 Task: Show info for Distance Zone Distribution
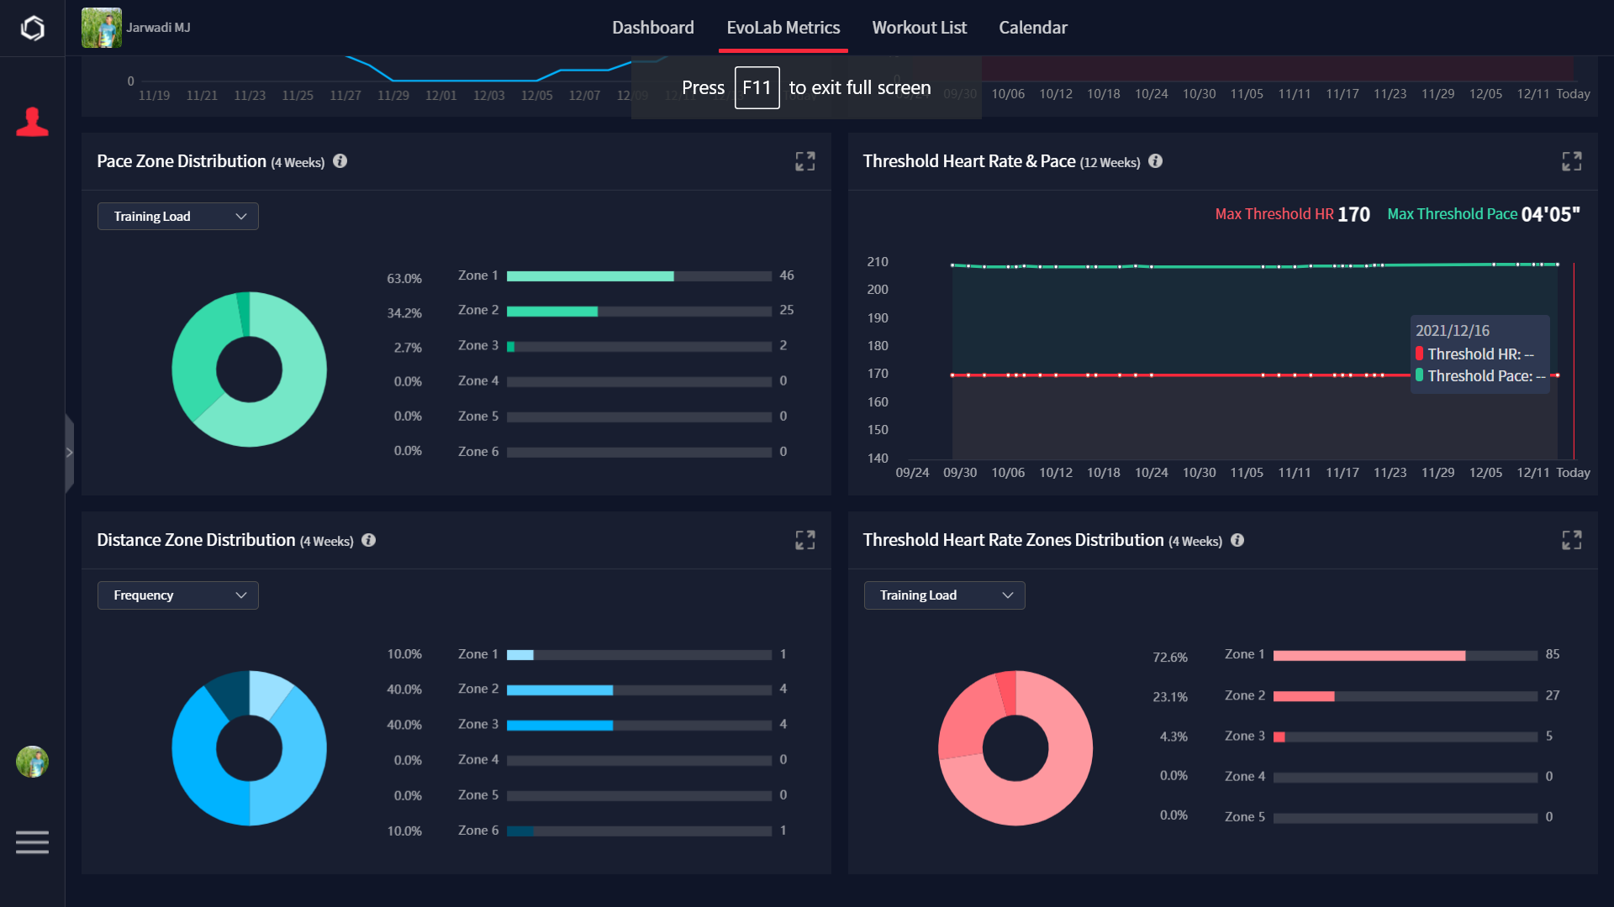(x=368, y=540)
